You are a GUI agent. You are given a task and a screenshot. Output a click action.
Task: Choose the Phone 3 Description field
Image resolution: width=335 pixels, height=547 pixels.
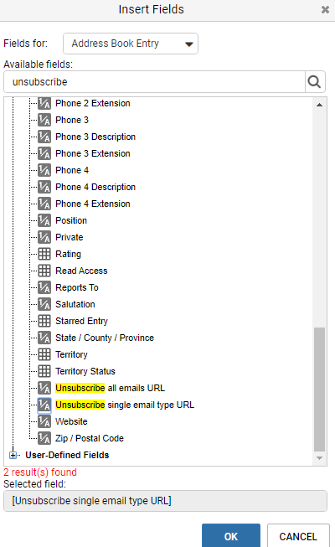tap(95, 137)
